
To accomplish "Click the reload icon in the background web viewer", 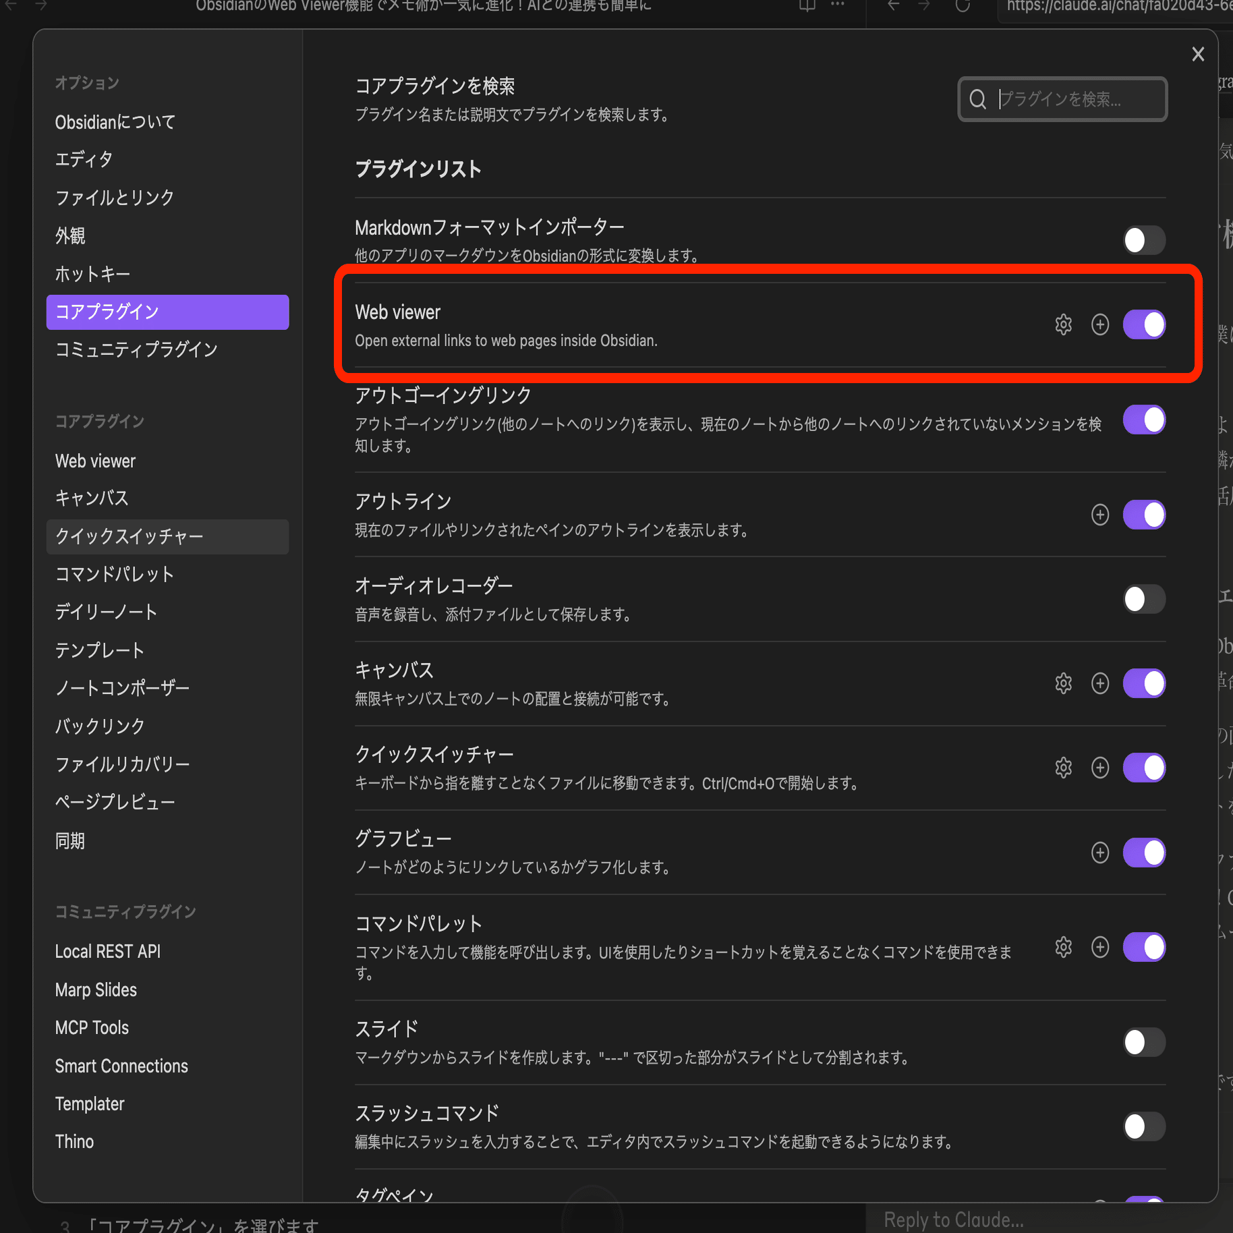I will pos(963,6).
